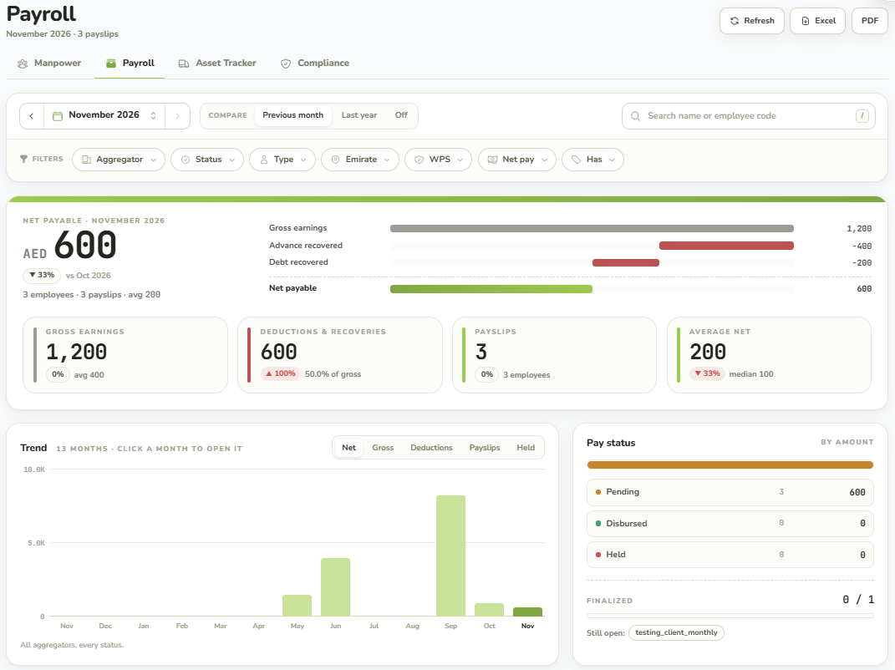Click the search magnifier icon
The image size is (895, 670).
(x=635, y=116)
